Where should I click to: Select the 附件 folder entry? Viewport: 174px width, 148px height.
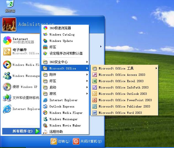tap(65, 75)
